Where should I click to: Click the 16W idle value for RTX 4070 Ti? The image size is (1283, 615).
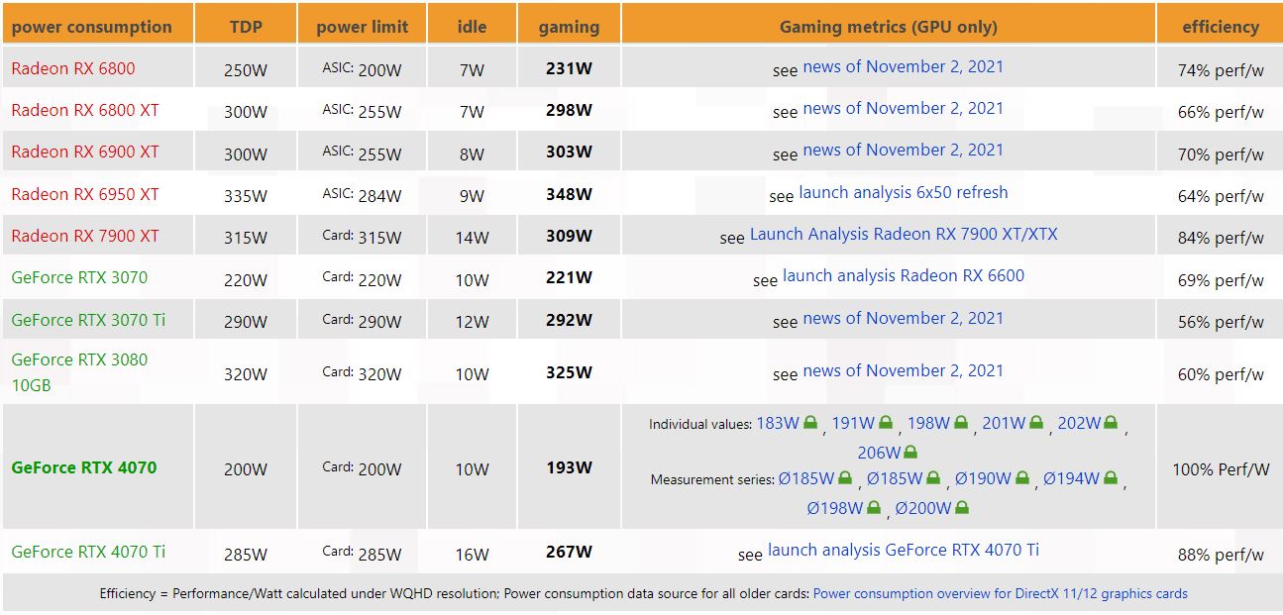(472, 554)
